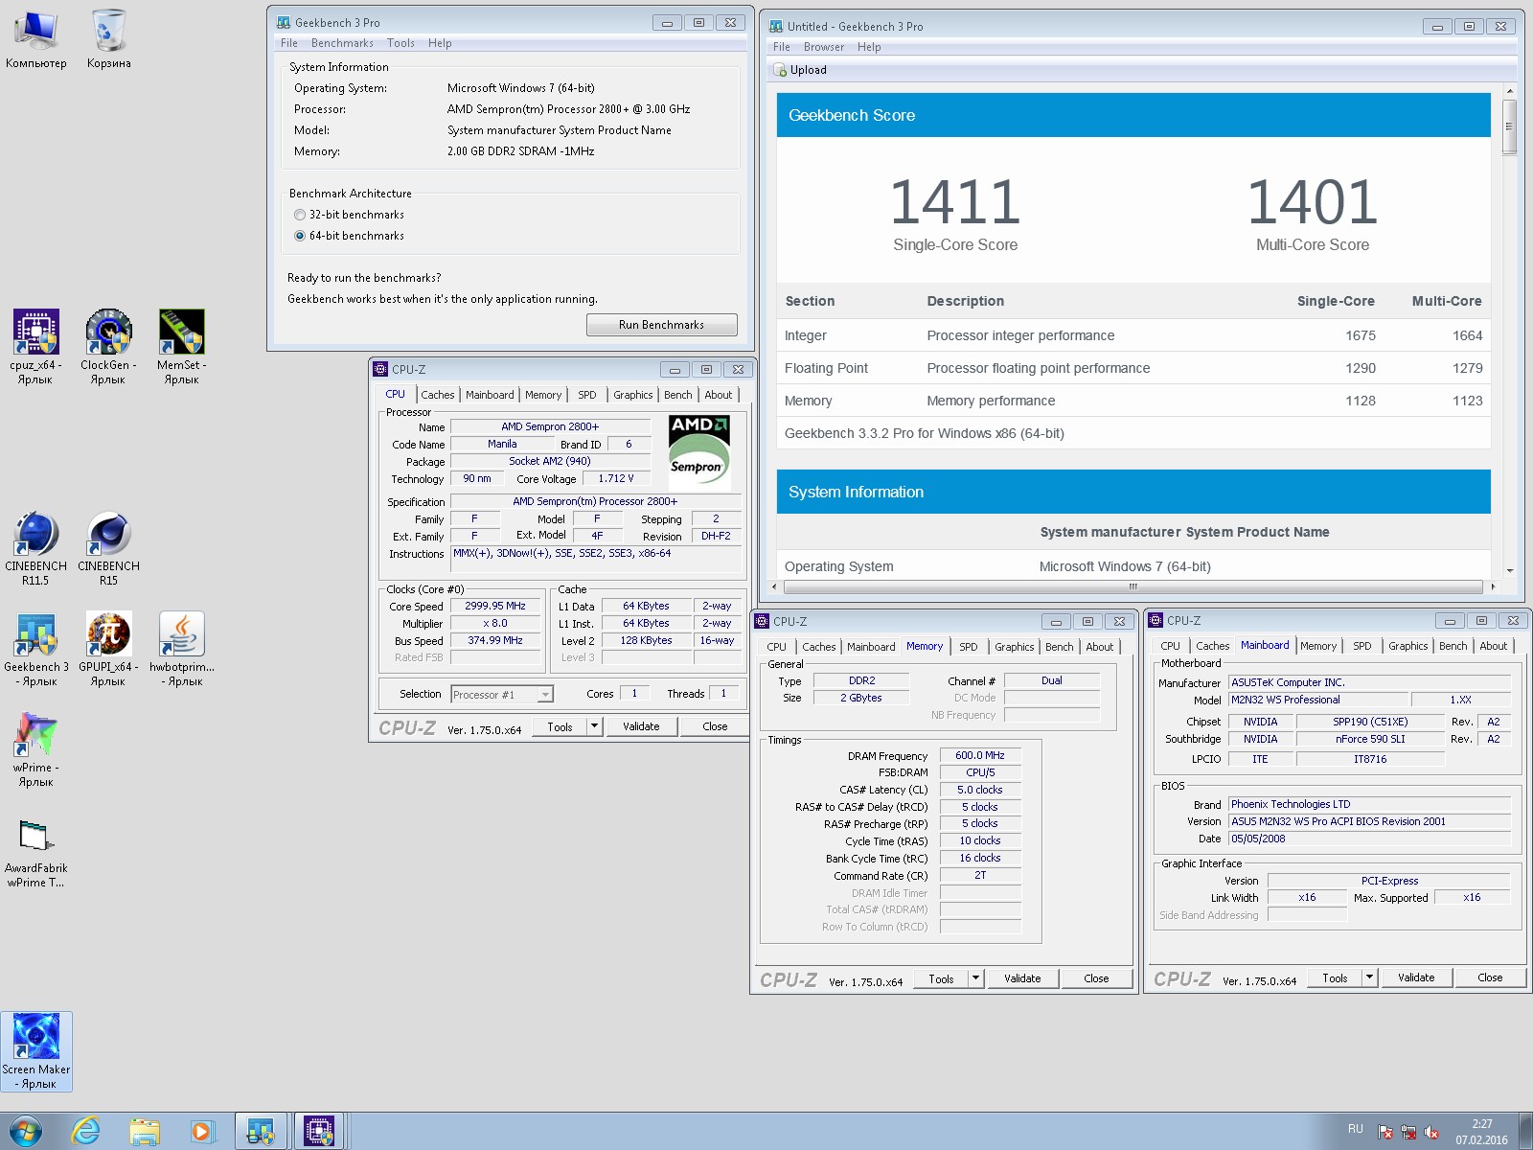Switch to CPU-Z taskbar button
Image resolution: width=1533 pixels, height=1150 pixels.
318,1132
